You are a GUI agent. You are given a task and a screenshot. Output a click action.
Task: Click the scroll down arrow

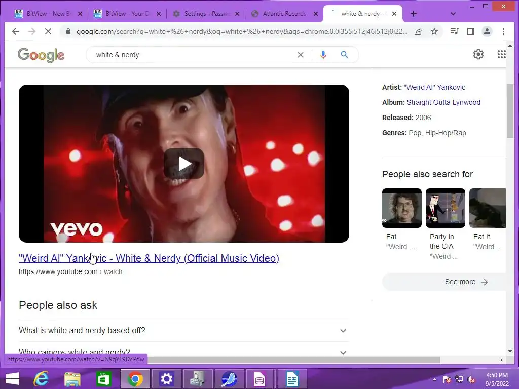[510, 351]
